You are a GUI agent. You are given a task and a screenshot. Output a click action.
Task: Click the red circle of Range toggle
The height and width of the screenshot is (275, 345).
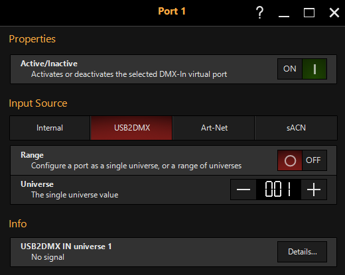(290, 160)
